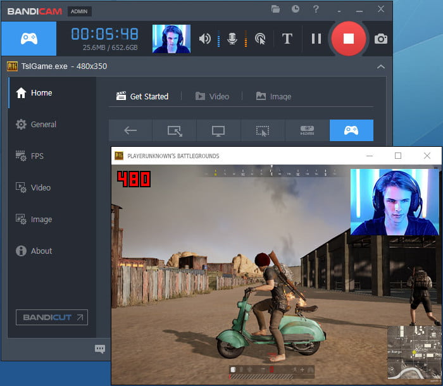
Task: Select fullscreen monitor recording mode
Action: point(219,130)
